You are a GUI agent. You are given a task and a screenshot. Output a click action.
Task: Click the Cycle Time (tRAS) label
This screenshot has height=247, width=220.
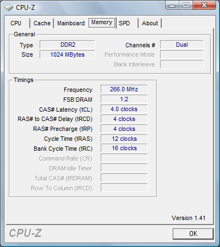(68, 139)
